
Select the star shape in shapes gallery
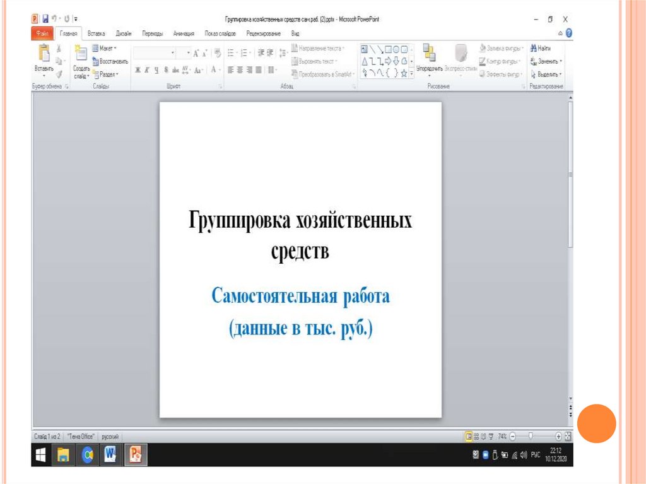(x=404, y=73)
